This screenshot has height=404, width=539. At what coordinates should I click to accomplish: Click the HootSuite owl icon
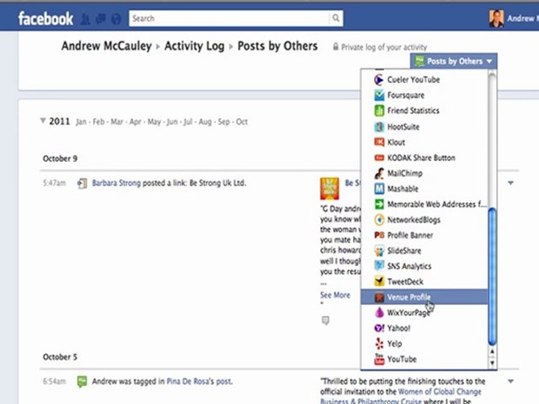pos(379,127)
